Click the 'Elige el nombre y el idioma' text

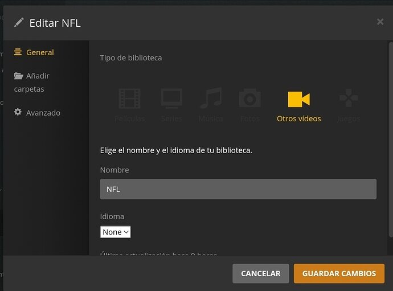pyautogui.click(x=176, y=150)
